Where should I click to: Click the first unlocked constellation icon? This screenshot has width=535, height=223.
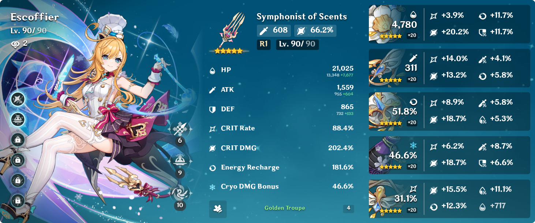pyautogui.click(x=18, y=99)
